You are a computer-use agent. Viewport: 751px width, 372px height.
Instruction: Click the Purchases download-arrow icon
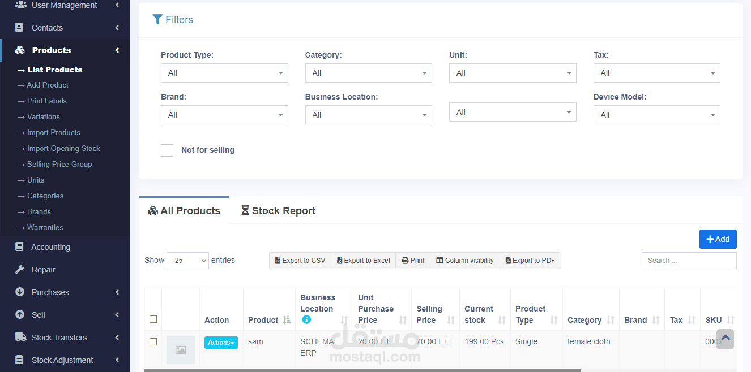20,292
